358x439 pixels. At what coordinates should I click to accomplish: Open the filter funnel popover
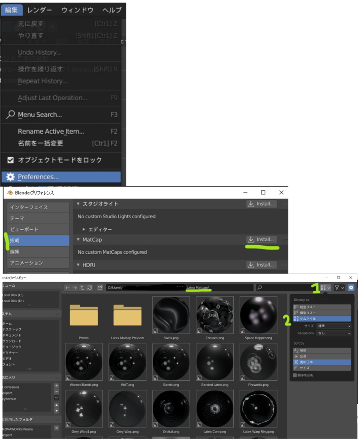coord(336,288)
